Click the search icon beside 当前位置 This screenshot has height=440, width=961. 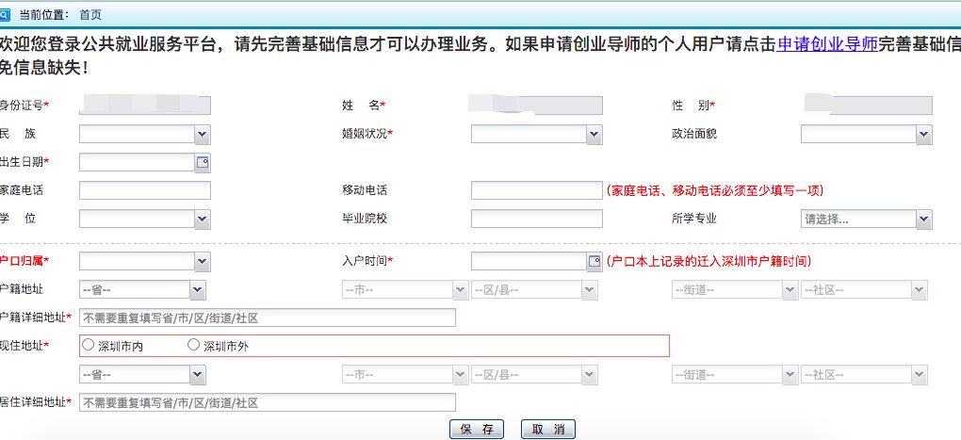coord(6,15)
